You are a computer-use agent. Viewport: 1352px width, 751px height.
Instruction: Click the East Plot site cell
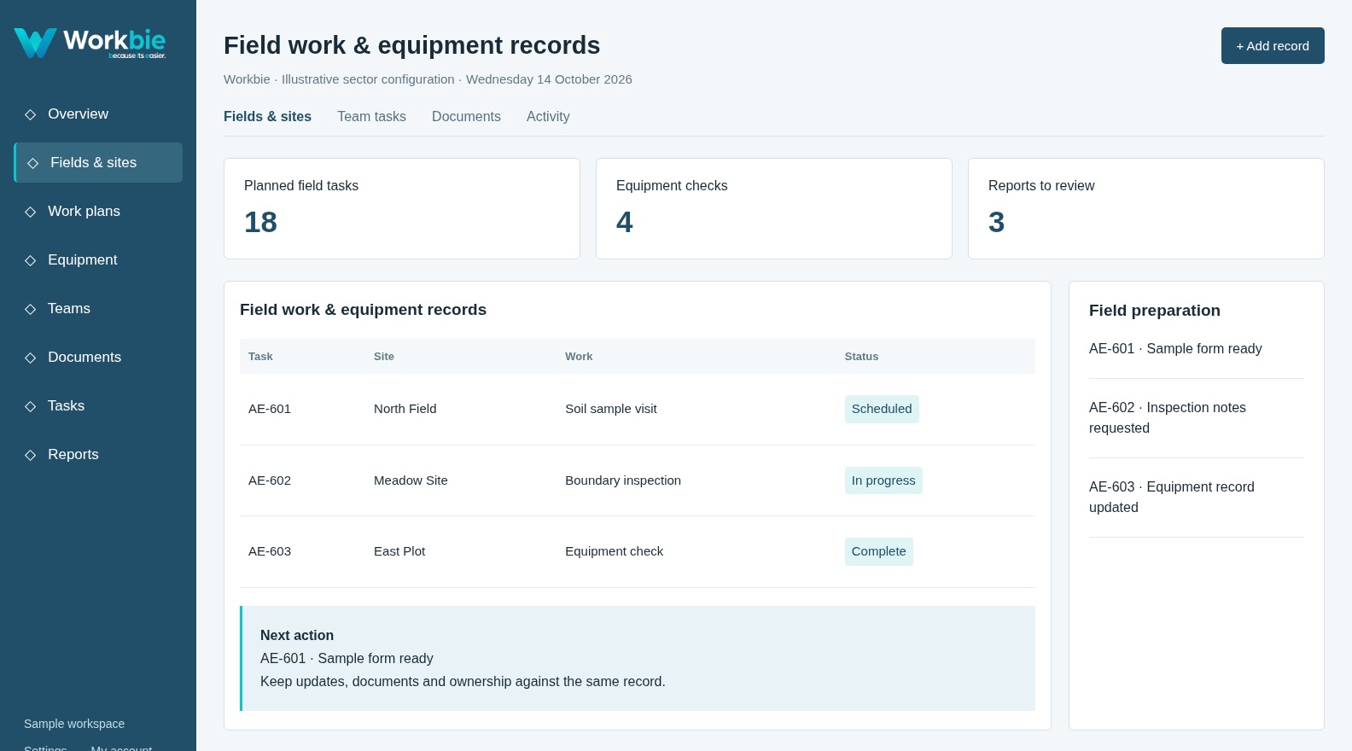point(399,551)
